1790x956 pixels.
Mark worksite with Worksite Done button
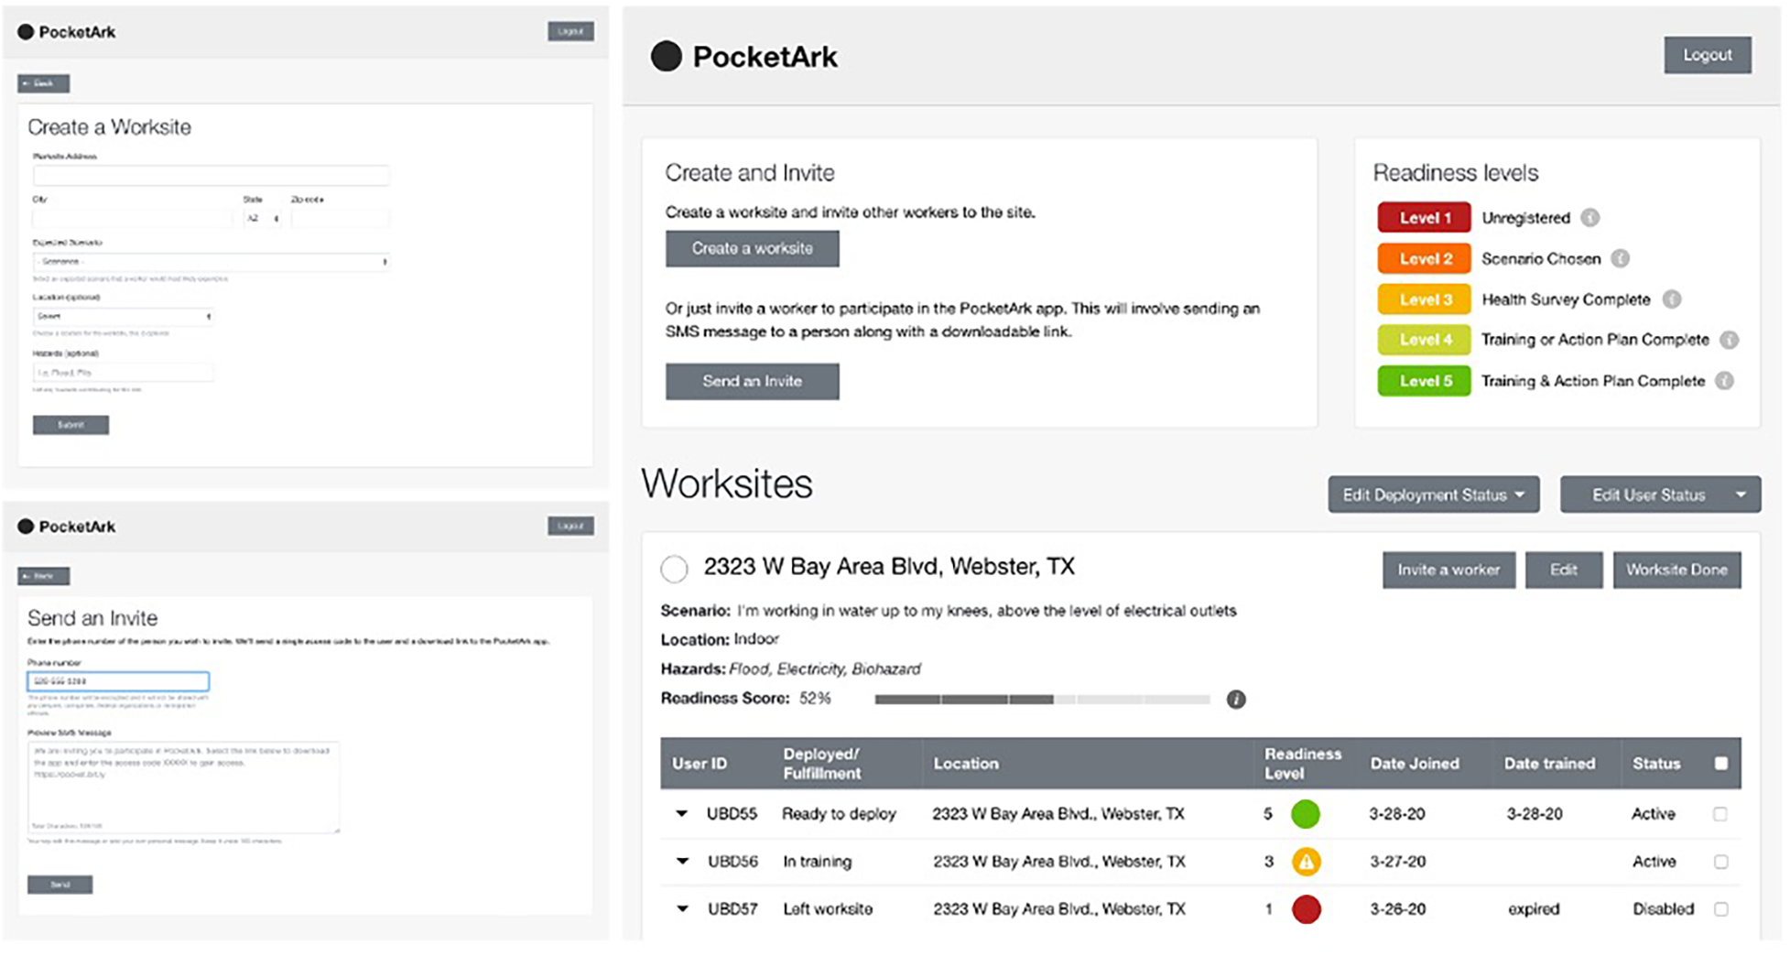coord(1676,570)
